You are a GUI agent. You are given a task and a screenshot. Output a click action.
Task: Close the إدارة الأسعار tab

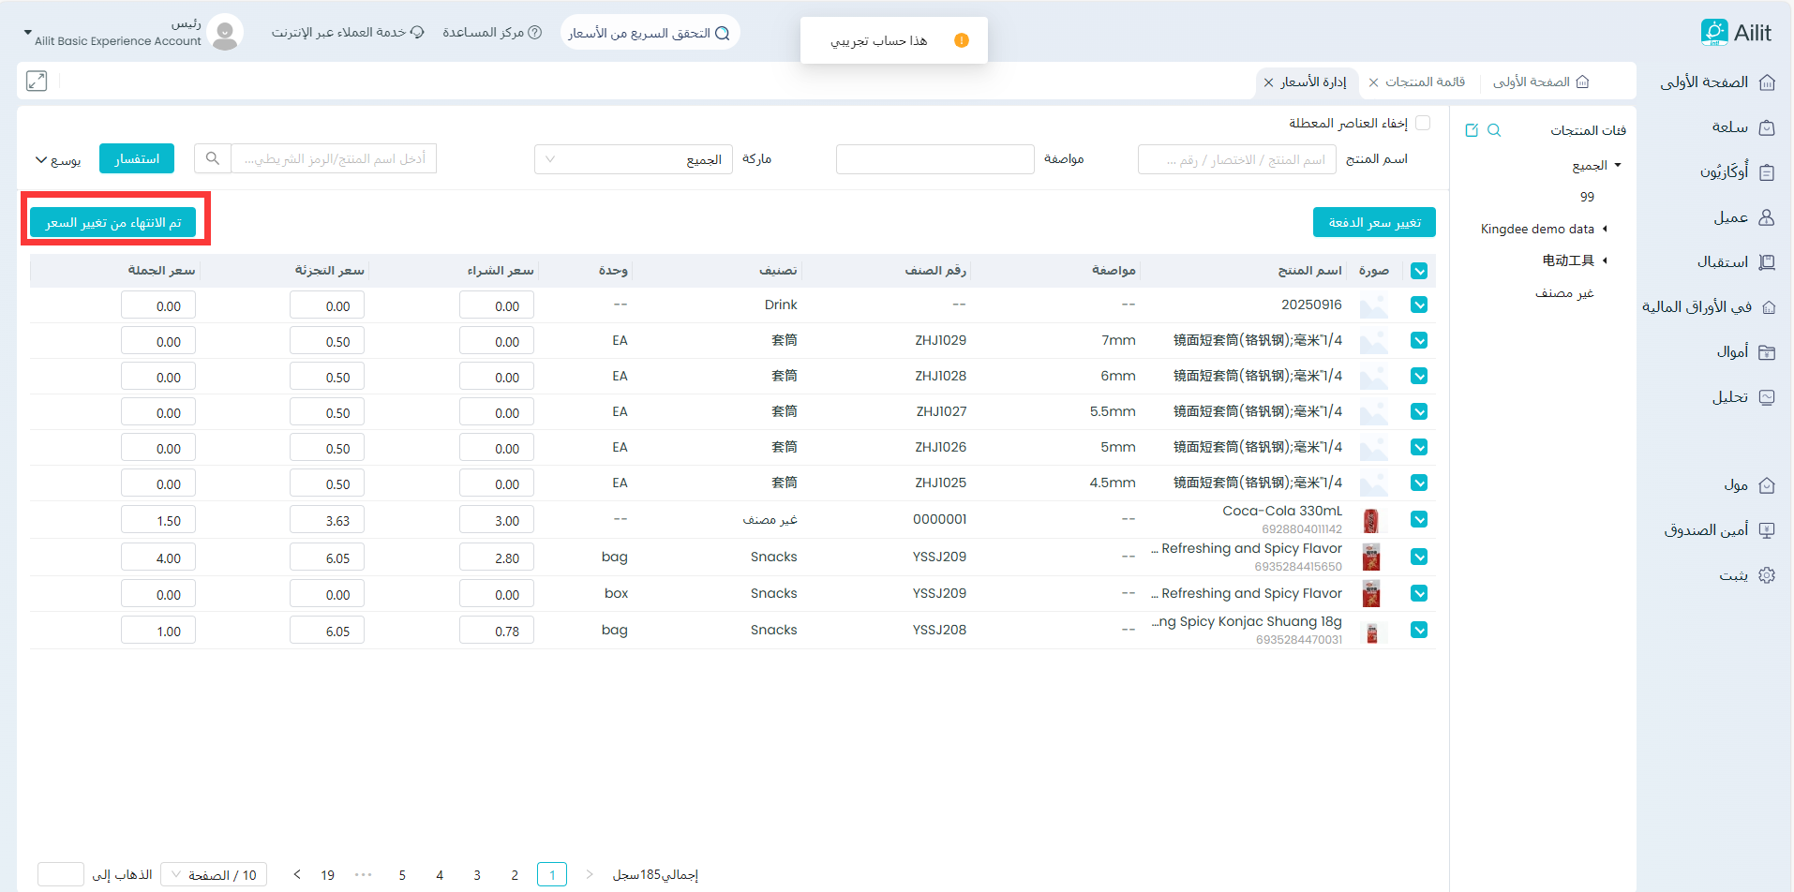tap(1268, 82)
